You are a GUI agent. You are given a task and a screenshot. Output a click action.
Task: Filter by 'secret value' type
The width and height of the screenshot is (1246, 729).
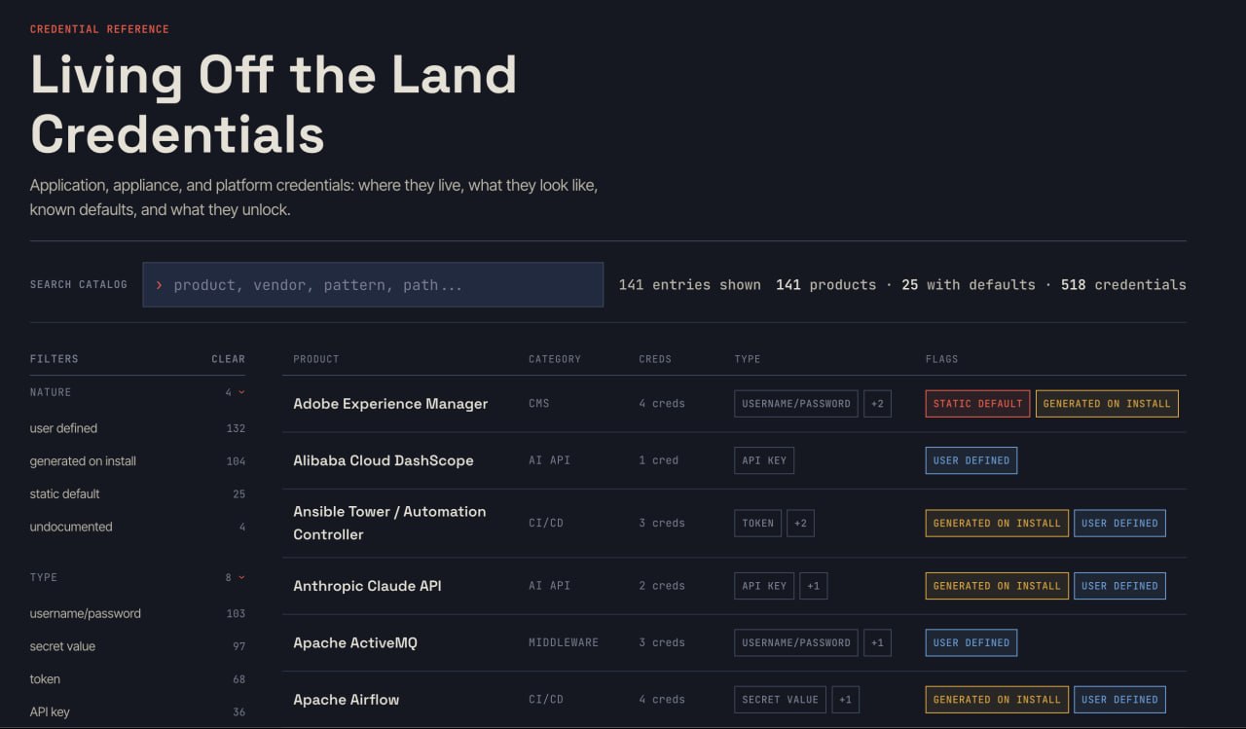[137, 646]
